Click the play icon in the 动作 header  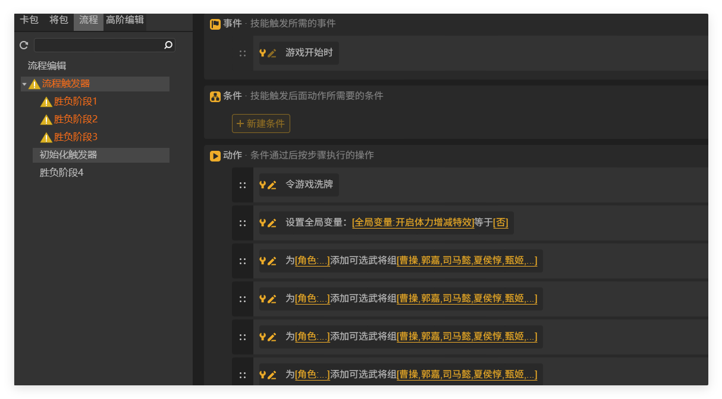[x=214, y=156]
